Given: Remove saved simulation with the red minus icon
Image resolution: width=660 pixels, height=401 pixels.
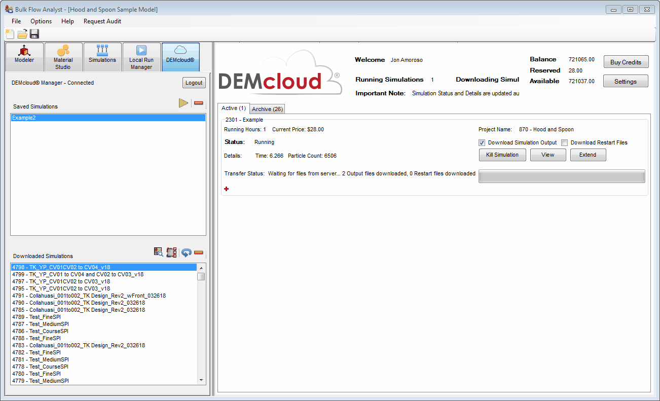Looking at the screenshot, I should point(199,103).
